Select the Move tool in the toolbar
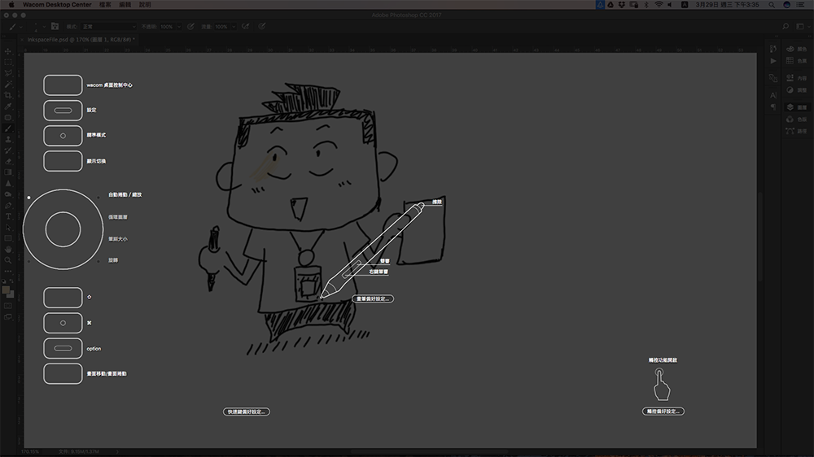 8,51
